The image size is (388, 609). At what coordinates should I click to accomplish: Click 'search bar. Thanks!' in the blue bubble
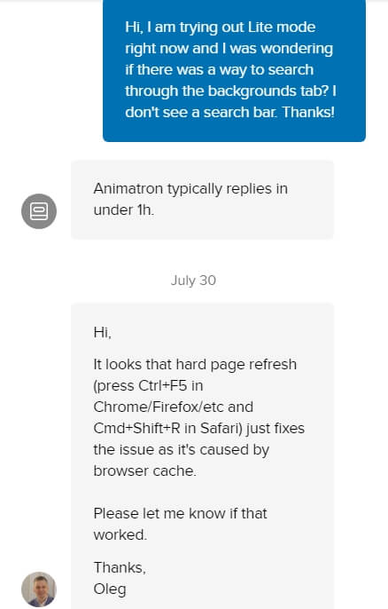pyautogui.click(x=268, y=112)
